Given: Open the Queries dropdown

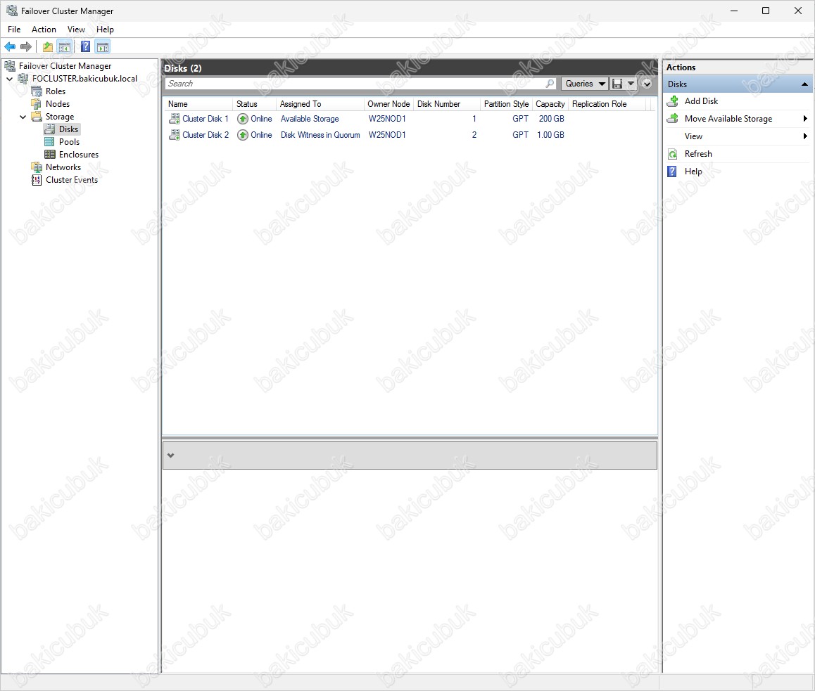Looking at the screenshot, I should click(x=584, y=84).
